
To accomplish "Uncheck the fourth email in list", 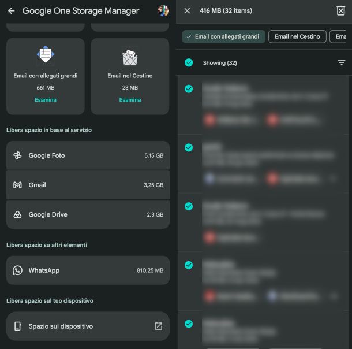I will (x=189, y=265).
